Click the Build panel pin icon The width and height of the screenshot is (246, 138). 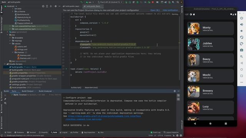coord(5,99)
